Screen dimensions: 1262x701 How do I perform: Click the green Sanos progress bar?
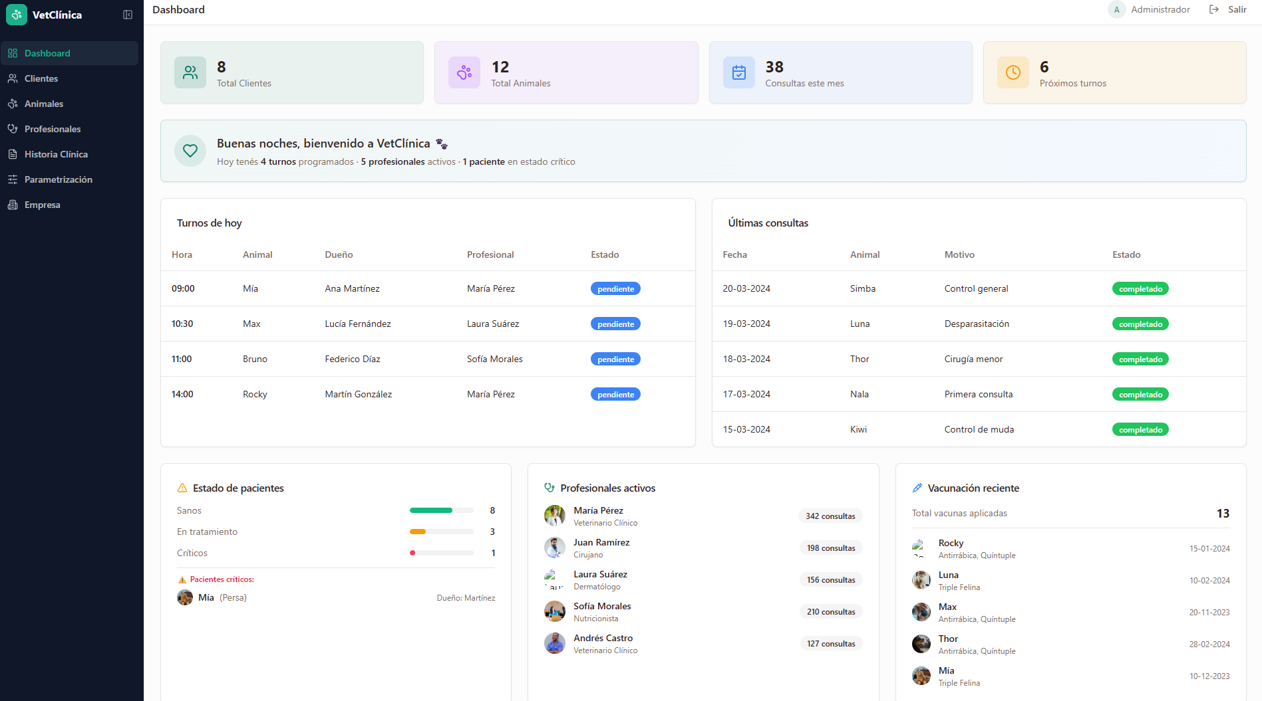(431, 510)
